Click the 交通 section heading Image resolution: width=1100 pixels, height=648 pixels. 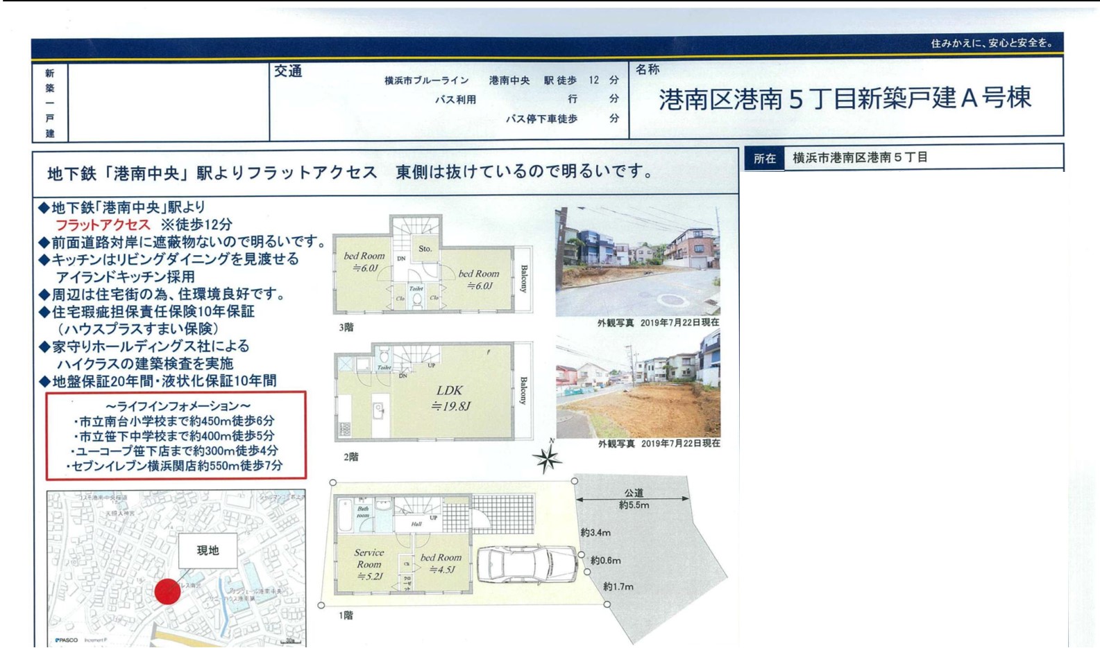click(287, 71)
